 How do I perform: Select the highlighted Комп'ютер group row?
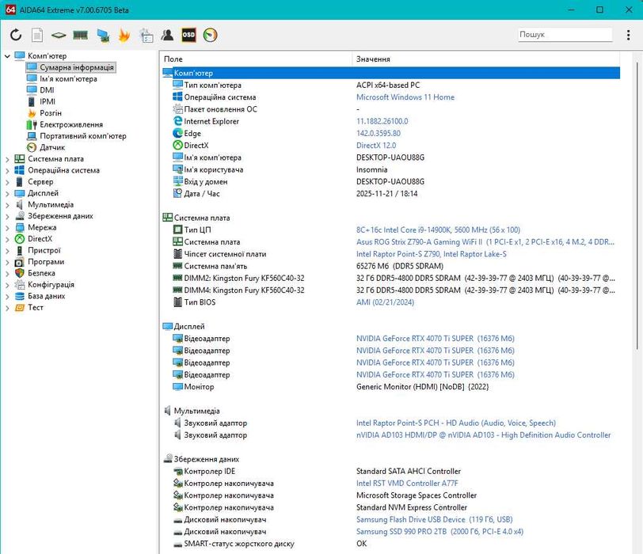tap(391, 73)
